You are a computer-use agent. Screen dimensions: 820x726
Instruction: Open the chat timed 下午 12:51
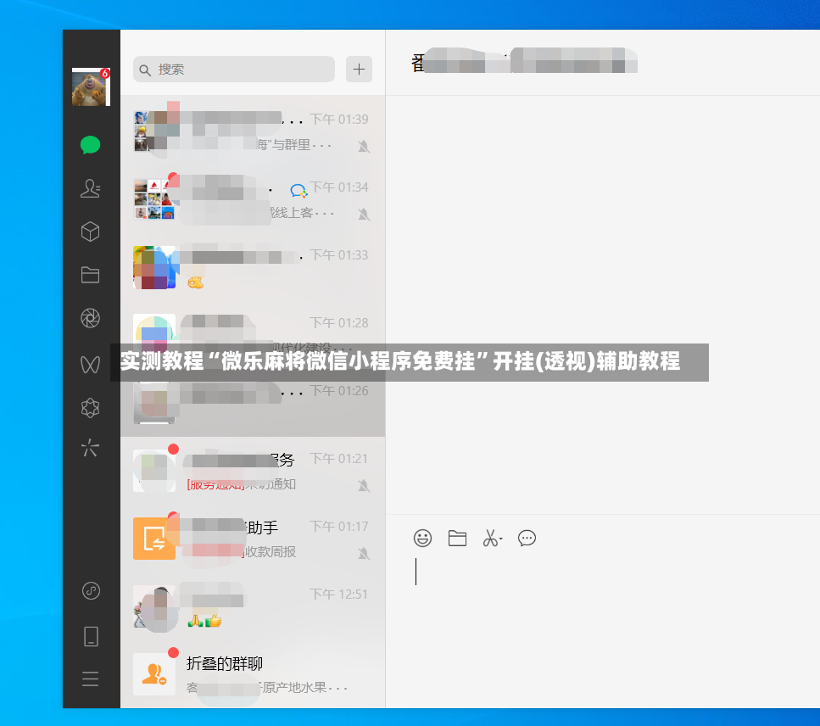click(253, 606)
